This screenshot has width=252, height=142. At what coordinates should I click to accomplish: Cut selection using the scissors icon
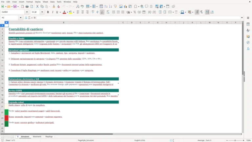(x=37, y=7)
